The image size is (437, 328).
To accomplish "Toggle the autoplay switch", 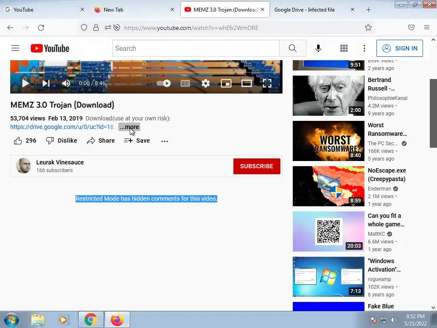I will 163,83.
